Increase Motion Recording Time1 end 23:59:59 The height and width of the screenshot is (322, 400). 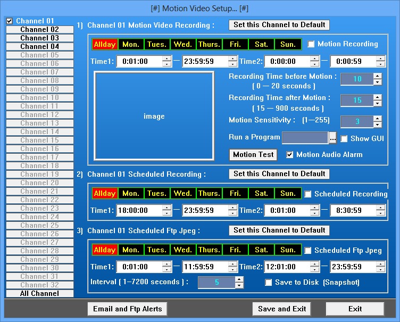click(232, 59)
